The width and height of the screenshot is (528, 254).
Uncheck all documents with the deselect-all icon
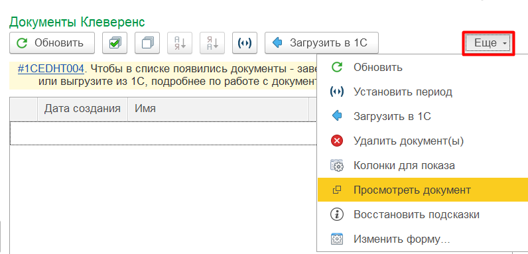click(147, 43)
